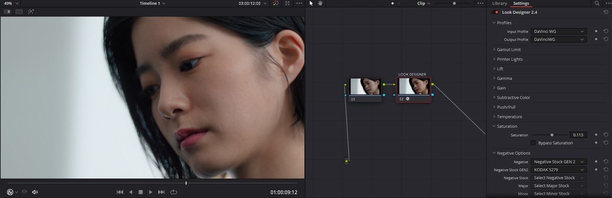Open the Negative Stock GEN 2 dropdown

click(559, 162)
